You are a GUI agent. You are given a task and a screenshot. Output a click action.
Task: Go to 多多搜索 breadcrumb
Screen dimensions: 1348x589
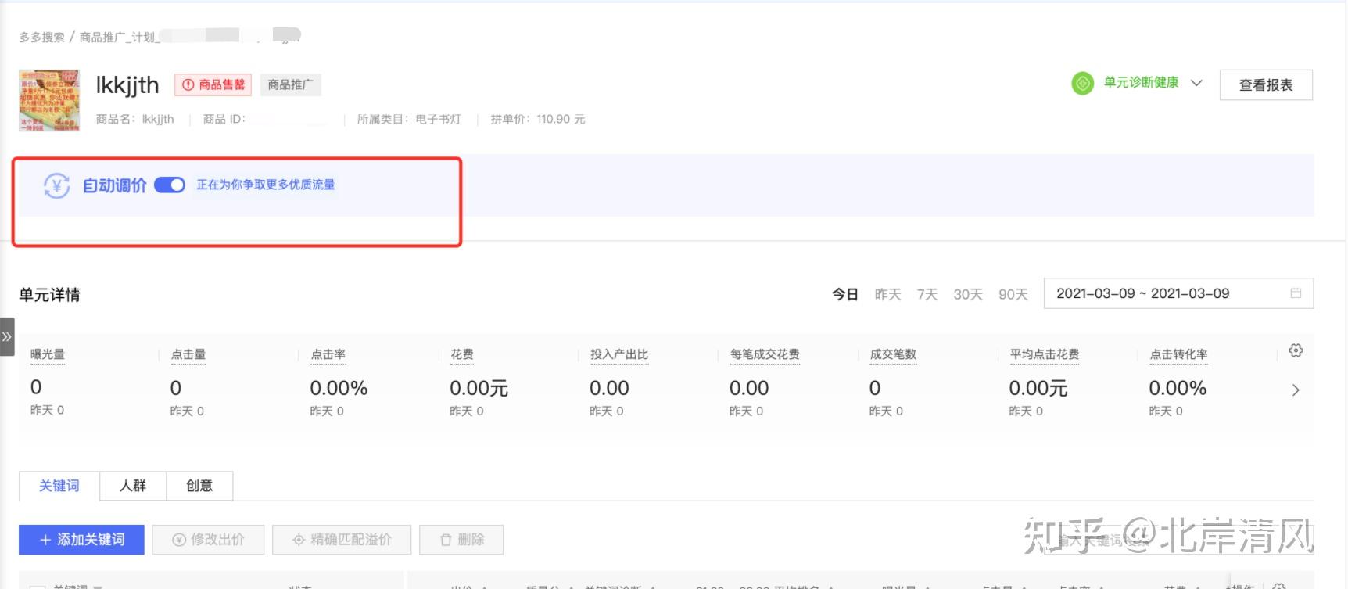42,37
